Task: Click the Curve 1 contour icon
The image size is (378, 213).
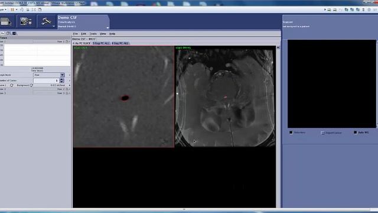Action: (12, 85)
